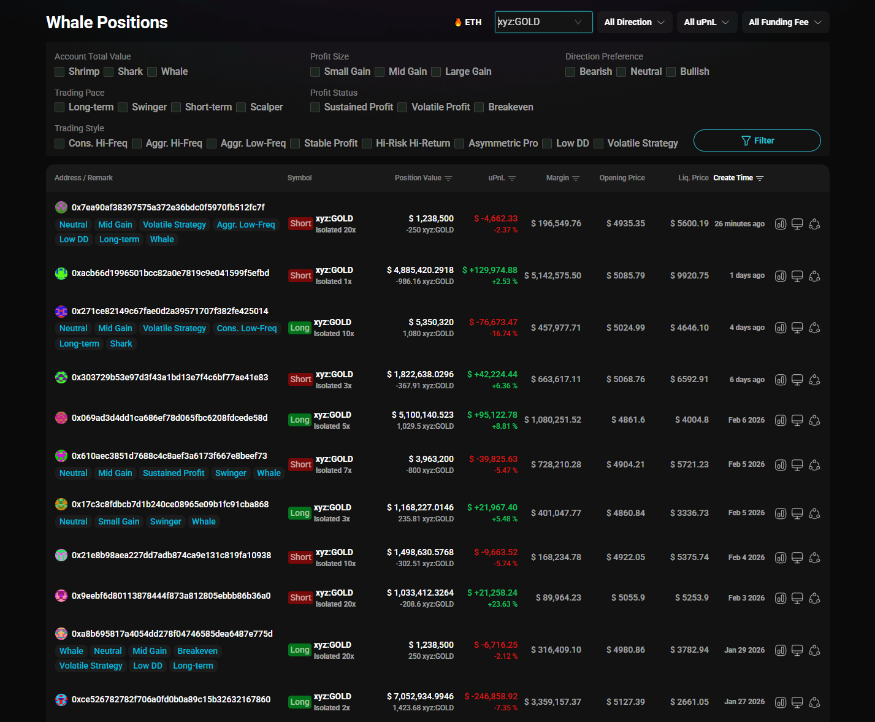
Task: Expand the All Direction dropdown
Action: coord(634,22)
